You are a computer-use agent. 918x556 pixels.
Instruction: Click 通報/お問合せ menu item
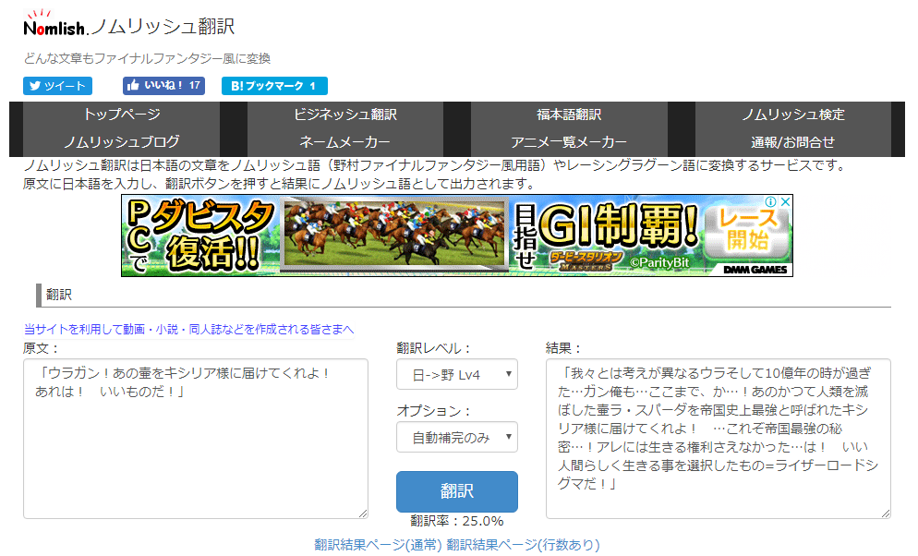point(792,142)
